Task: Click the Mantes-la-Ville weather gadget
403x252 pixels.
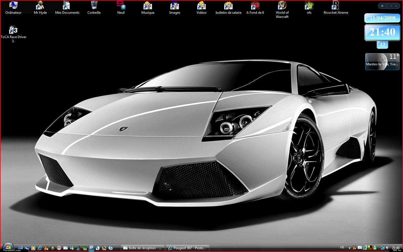Action: tap(382, 62)
